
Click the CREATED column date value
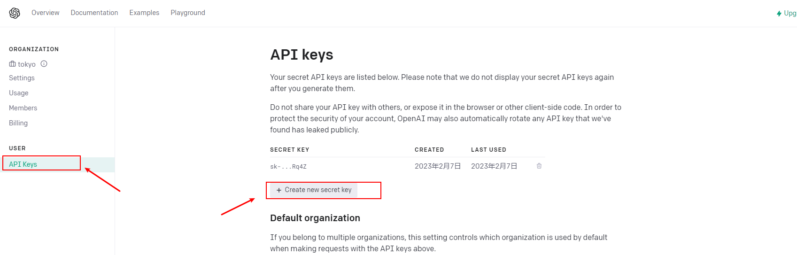click(x=438, y=166)
